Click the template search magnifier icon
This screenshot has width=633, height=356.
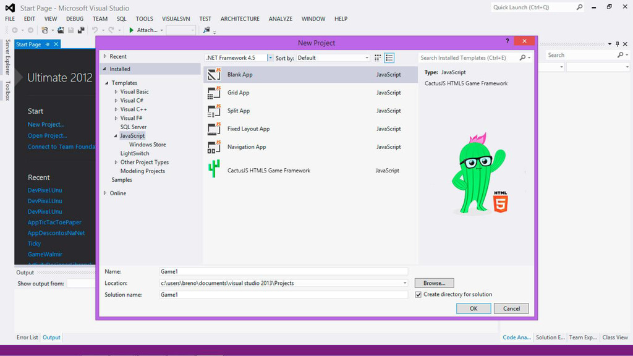pyautogui.click(x=522, y=57)
